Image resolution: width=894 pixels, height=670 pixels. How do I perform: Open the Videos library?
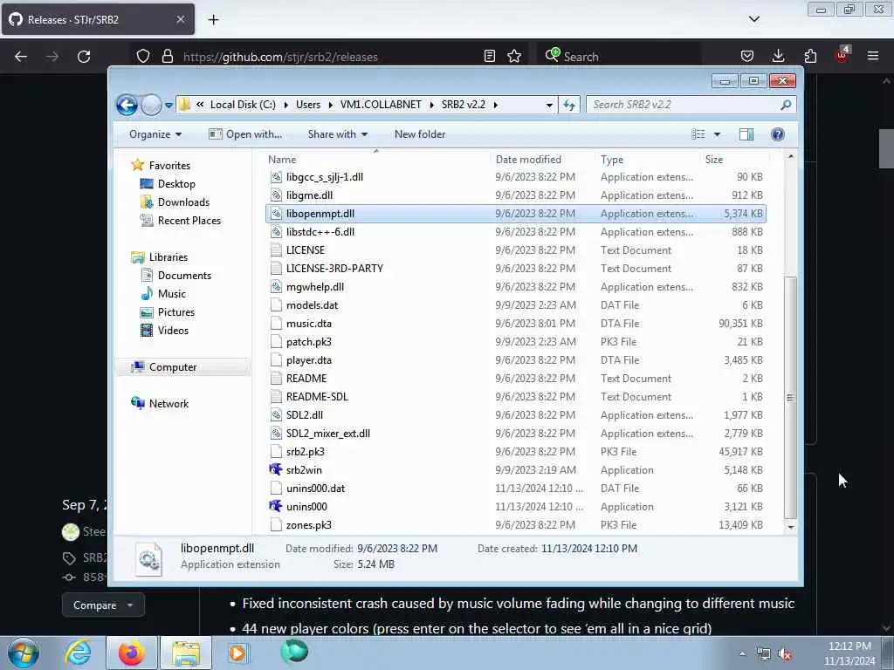pos(173,331)
